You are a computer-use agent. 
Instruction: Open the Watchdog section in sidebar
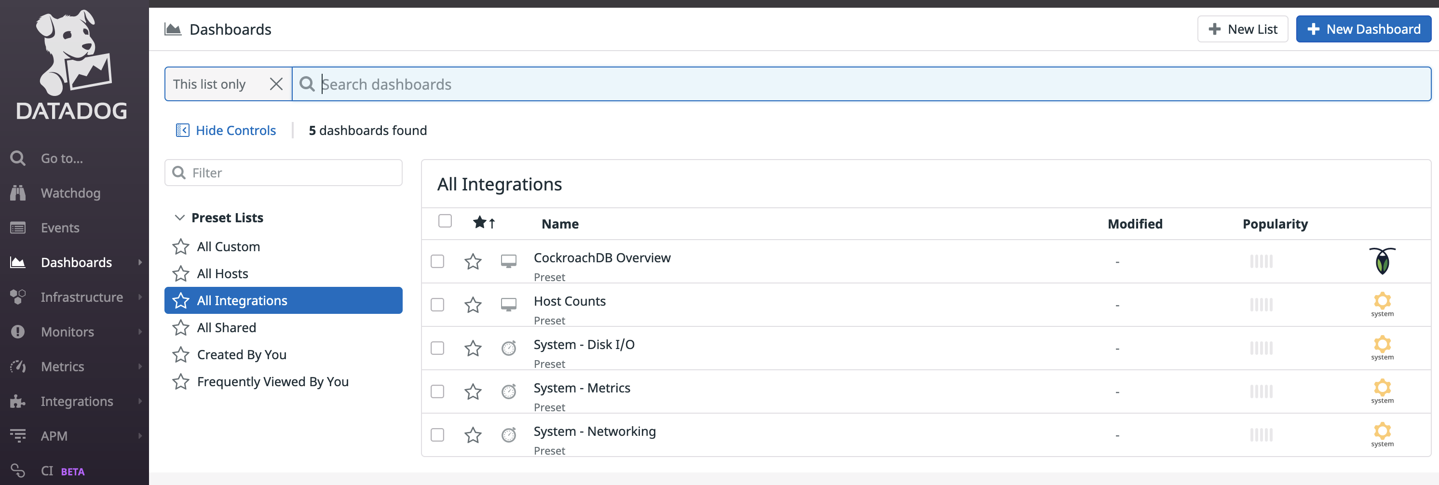coord(18,193)
